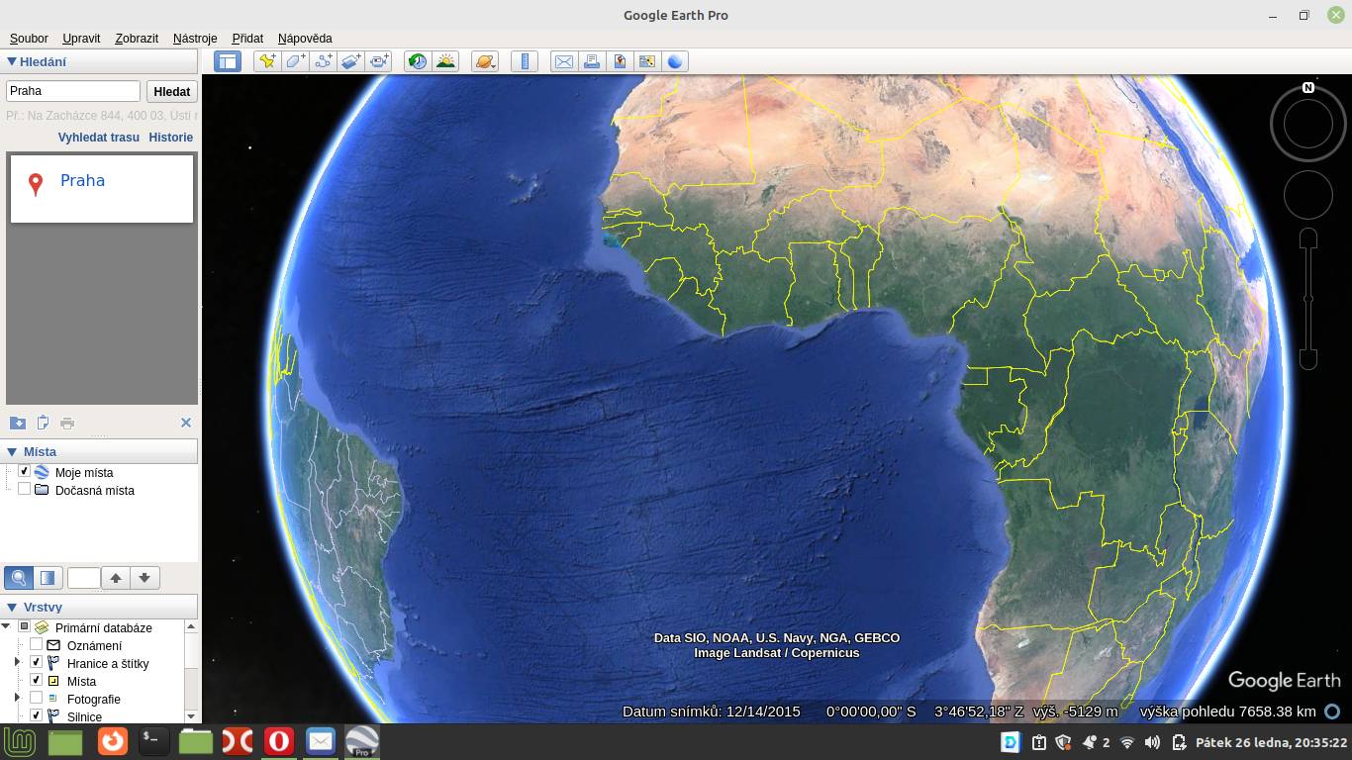Viewport: 1352px width, 760px height.
Task: Add a path using the toolbar
Action: click(x=323, y=61)
